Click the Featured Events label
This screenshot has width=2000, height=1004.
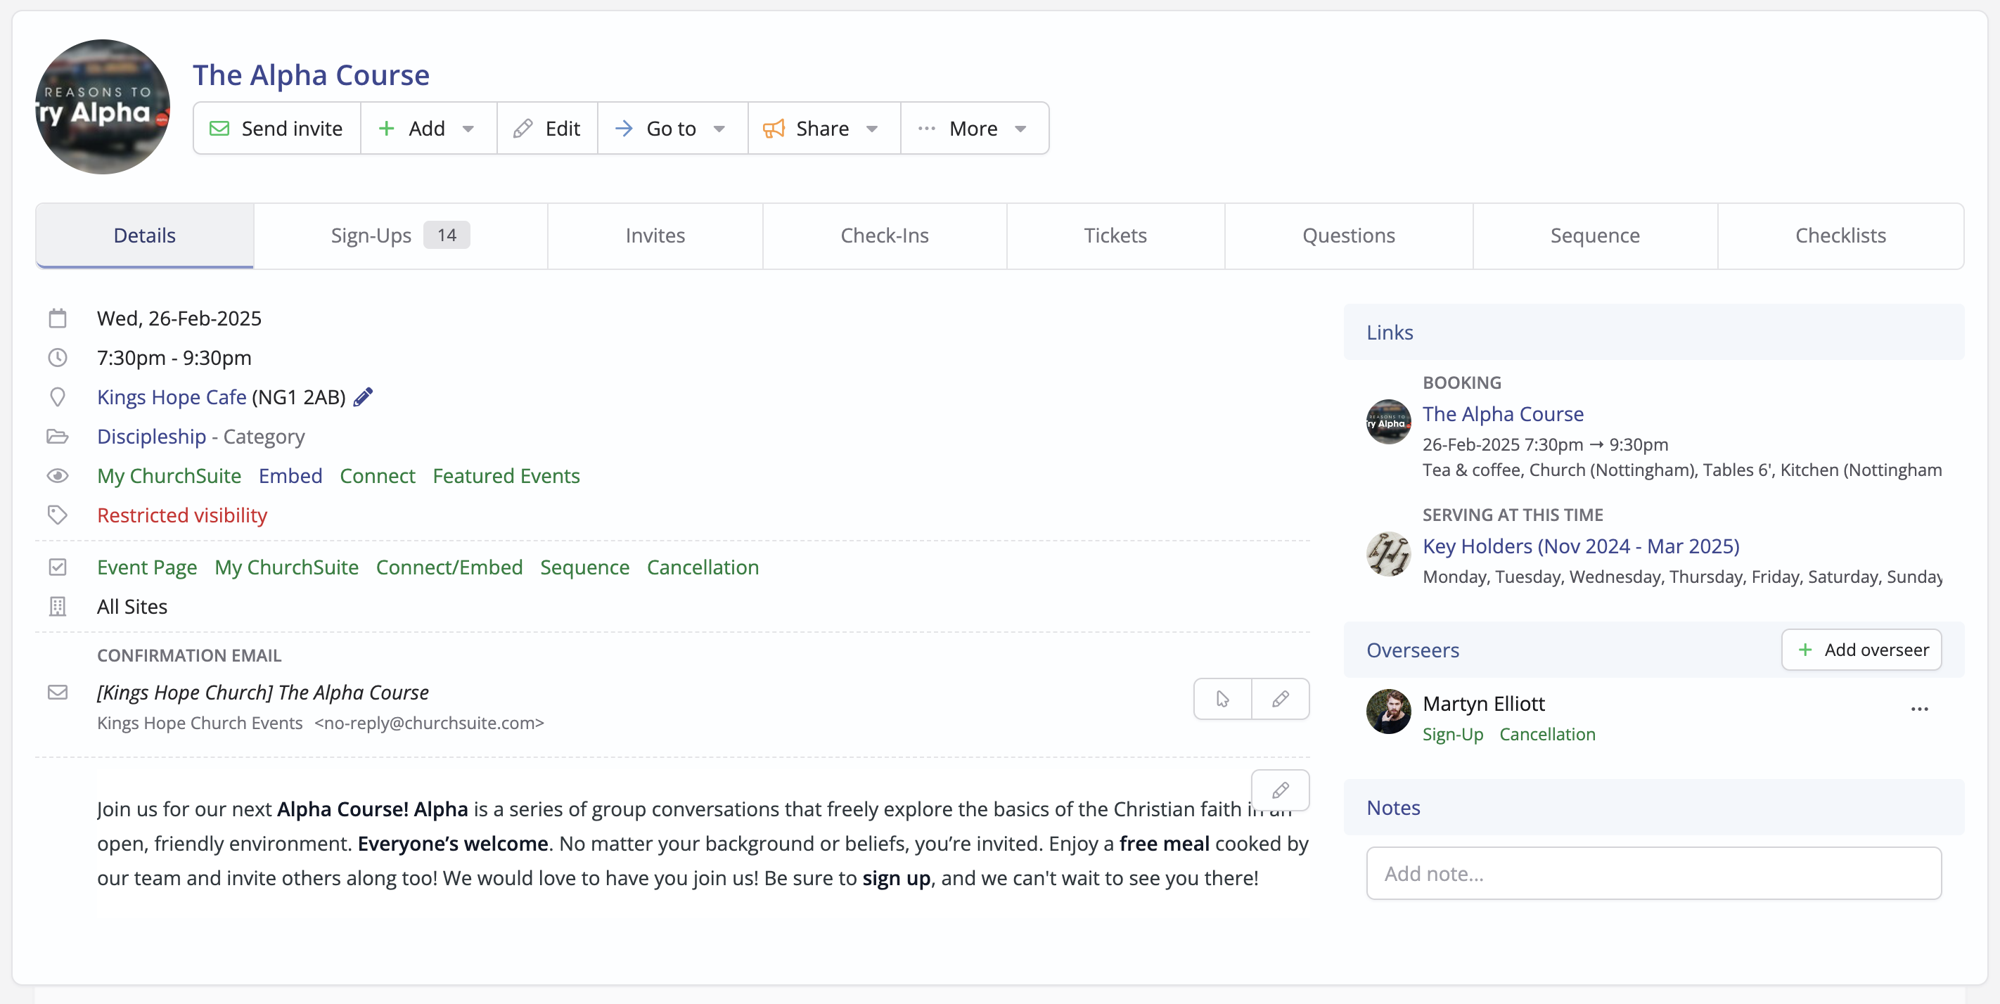[x=506, y=476]
